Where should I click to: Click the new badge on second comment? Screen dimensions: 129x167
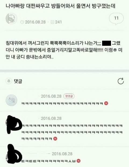[55, 139]
